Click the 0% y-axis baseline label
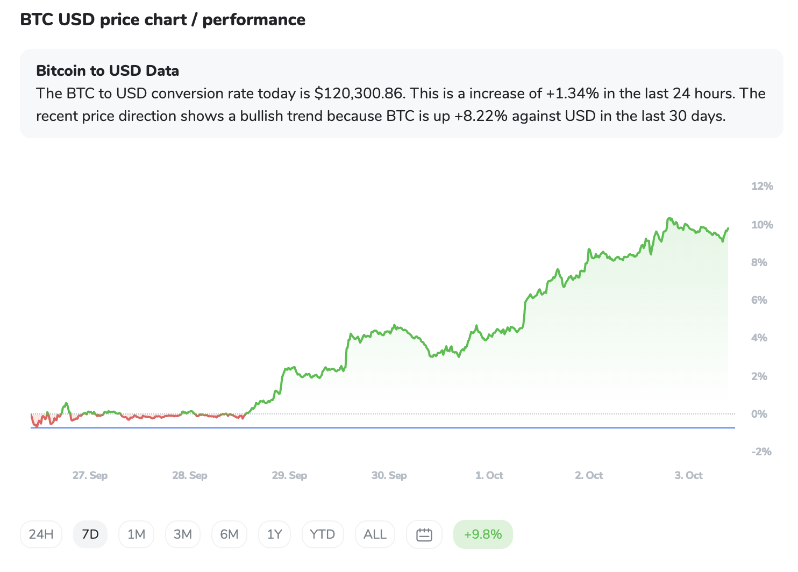The image size is (798, 572). pos(759,414)
